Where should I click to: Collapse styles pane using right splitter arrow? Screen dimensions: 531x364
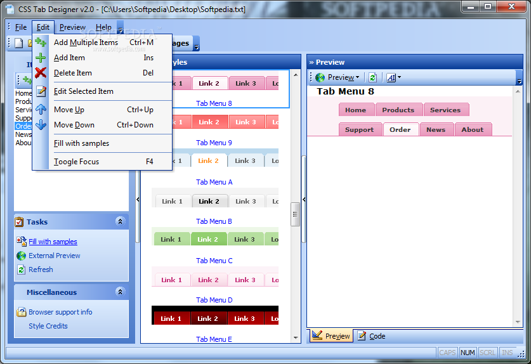(304, 199)
